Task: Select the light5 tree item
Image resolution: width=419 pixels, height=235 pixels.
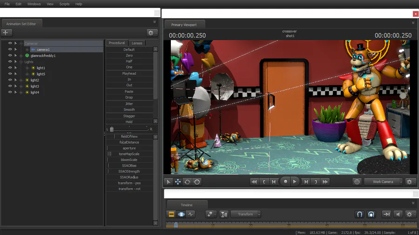Action: pos(41,74)
